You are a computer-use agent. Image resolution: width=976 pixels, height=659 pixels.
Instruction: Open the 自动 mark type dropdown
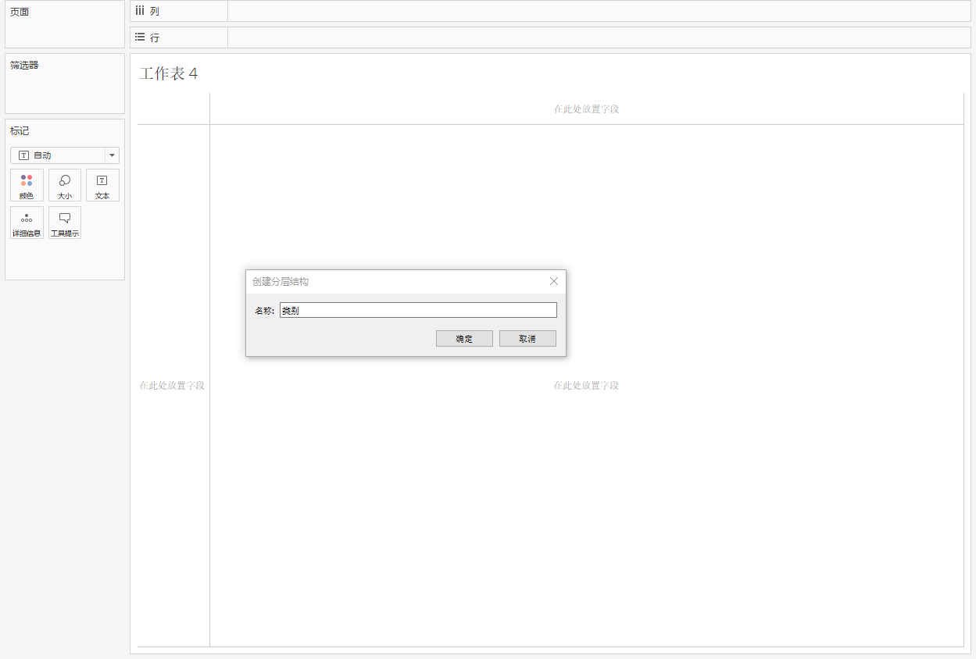65,155
